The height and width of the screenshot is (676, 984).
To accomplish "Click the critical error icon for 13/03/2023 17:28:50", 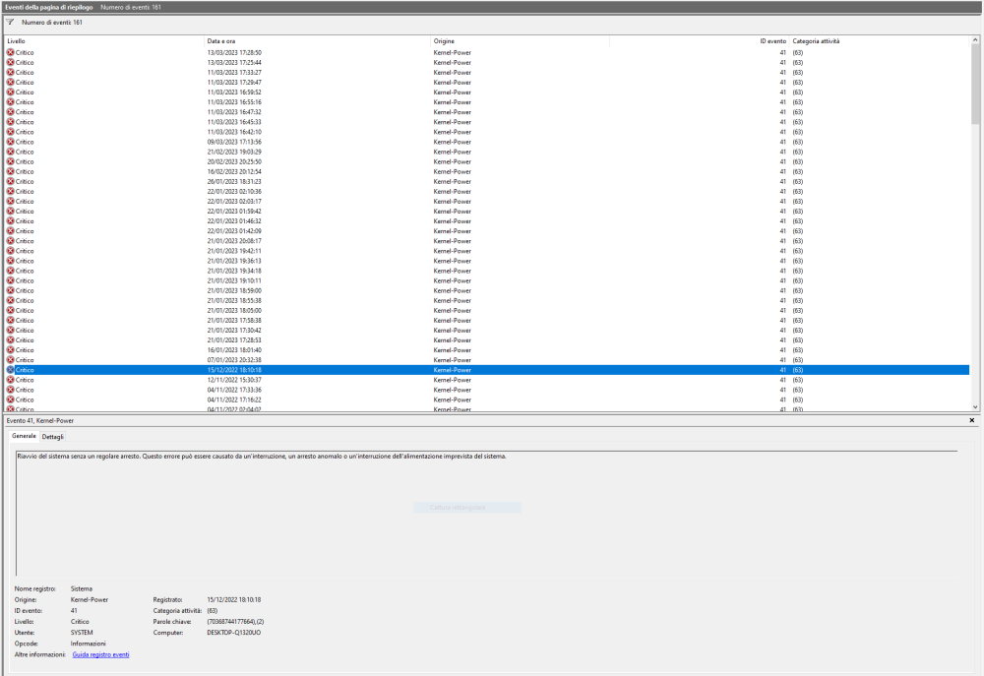I will [x=10, y=53].
